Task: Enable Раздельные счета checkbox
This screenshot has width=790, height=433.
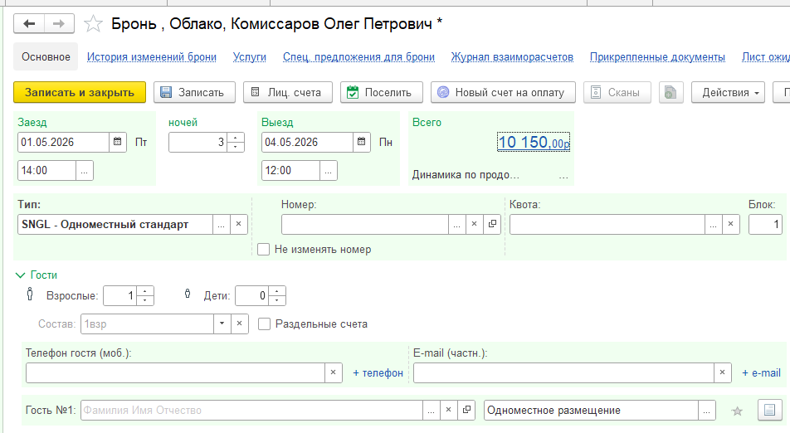Action: [x=264, y=324]
